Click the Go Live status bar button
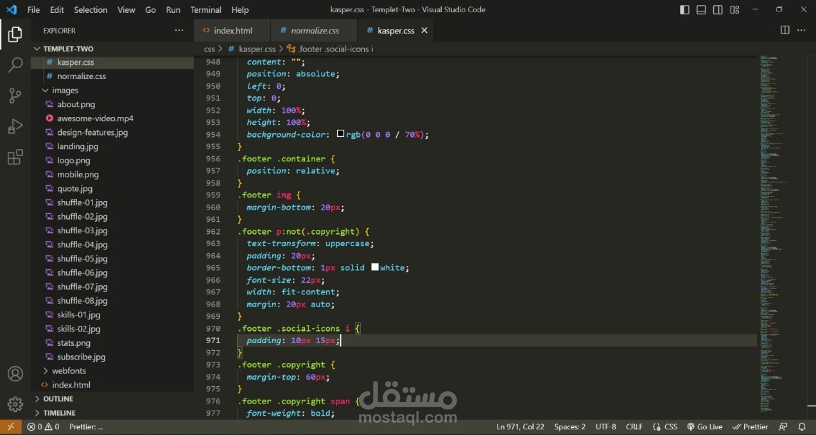The height and width of the screenshot is (435, 816). (704, 427)
